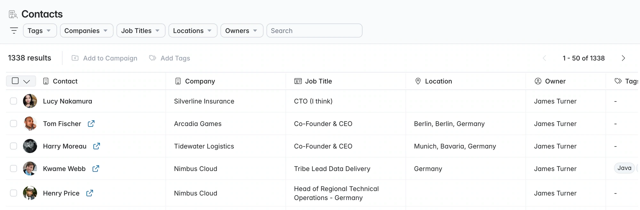Click the Location column header label

tap(438, 81)
